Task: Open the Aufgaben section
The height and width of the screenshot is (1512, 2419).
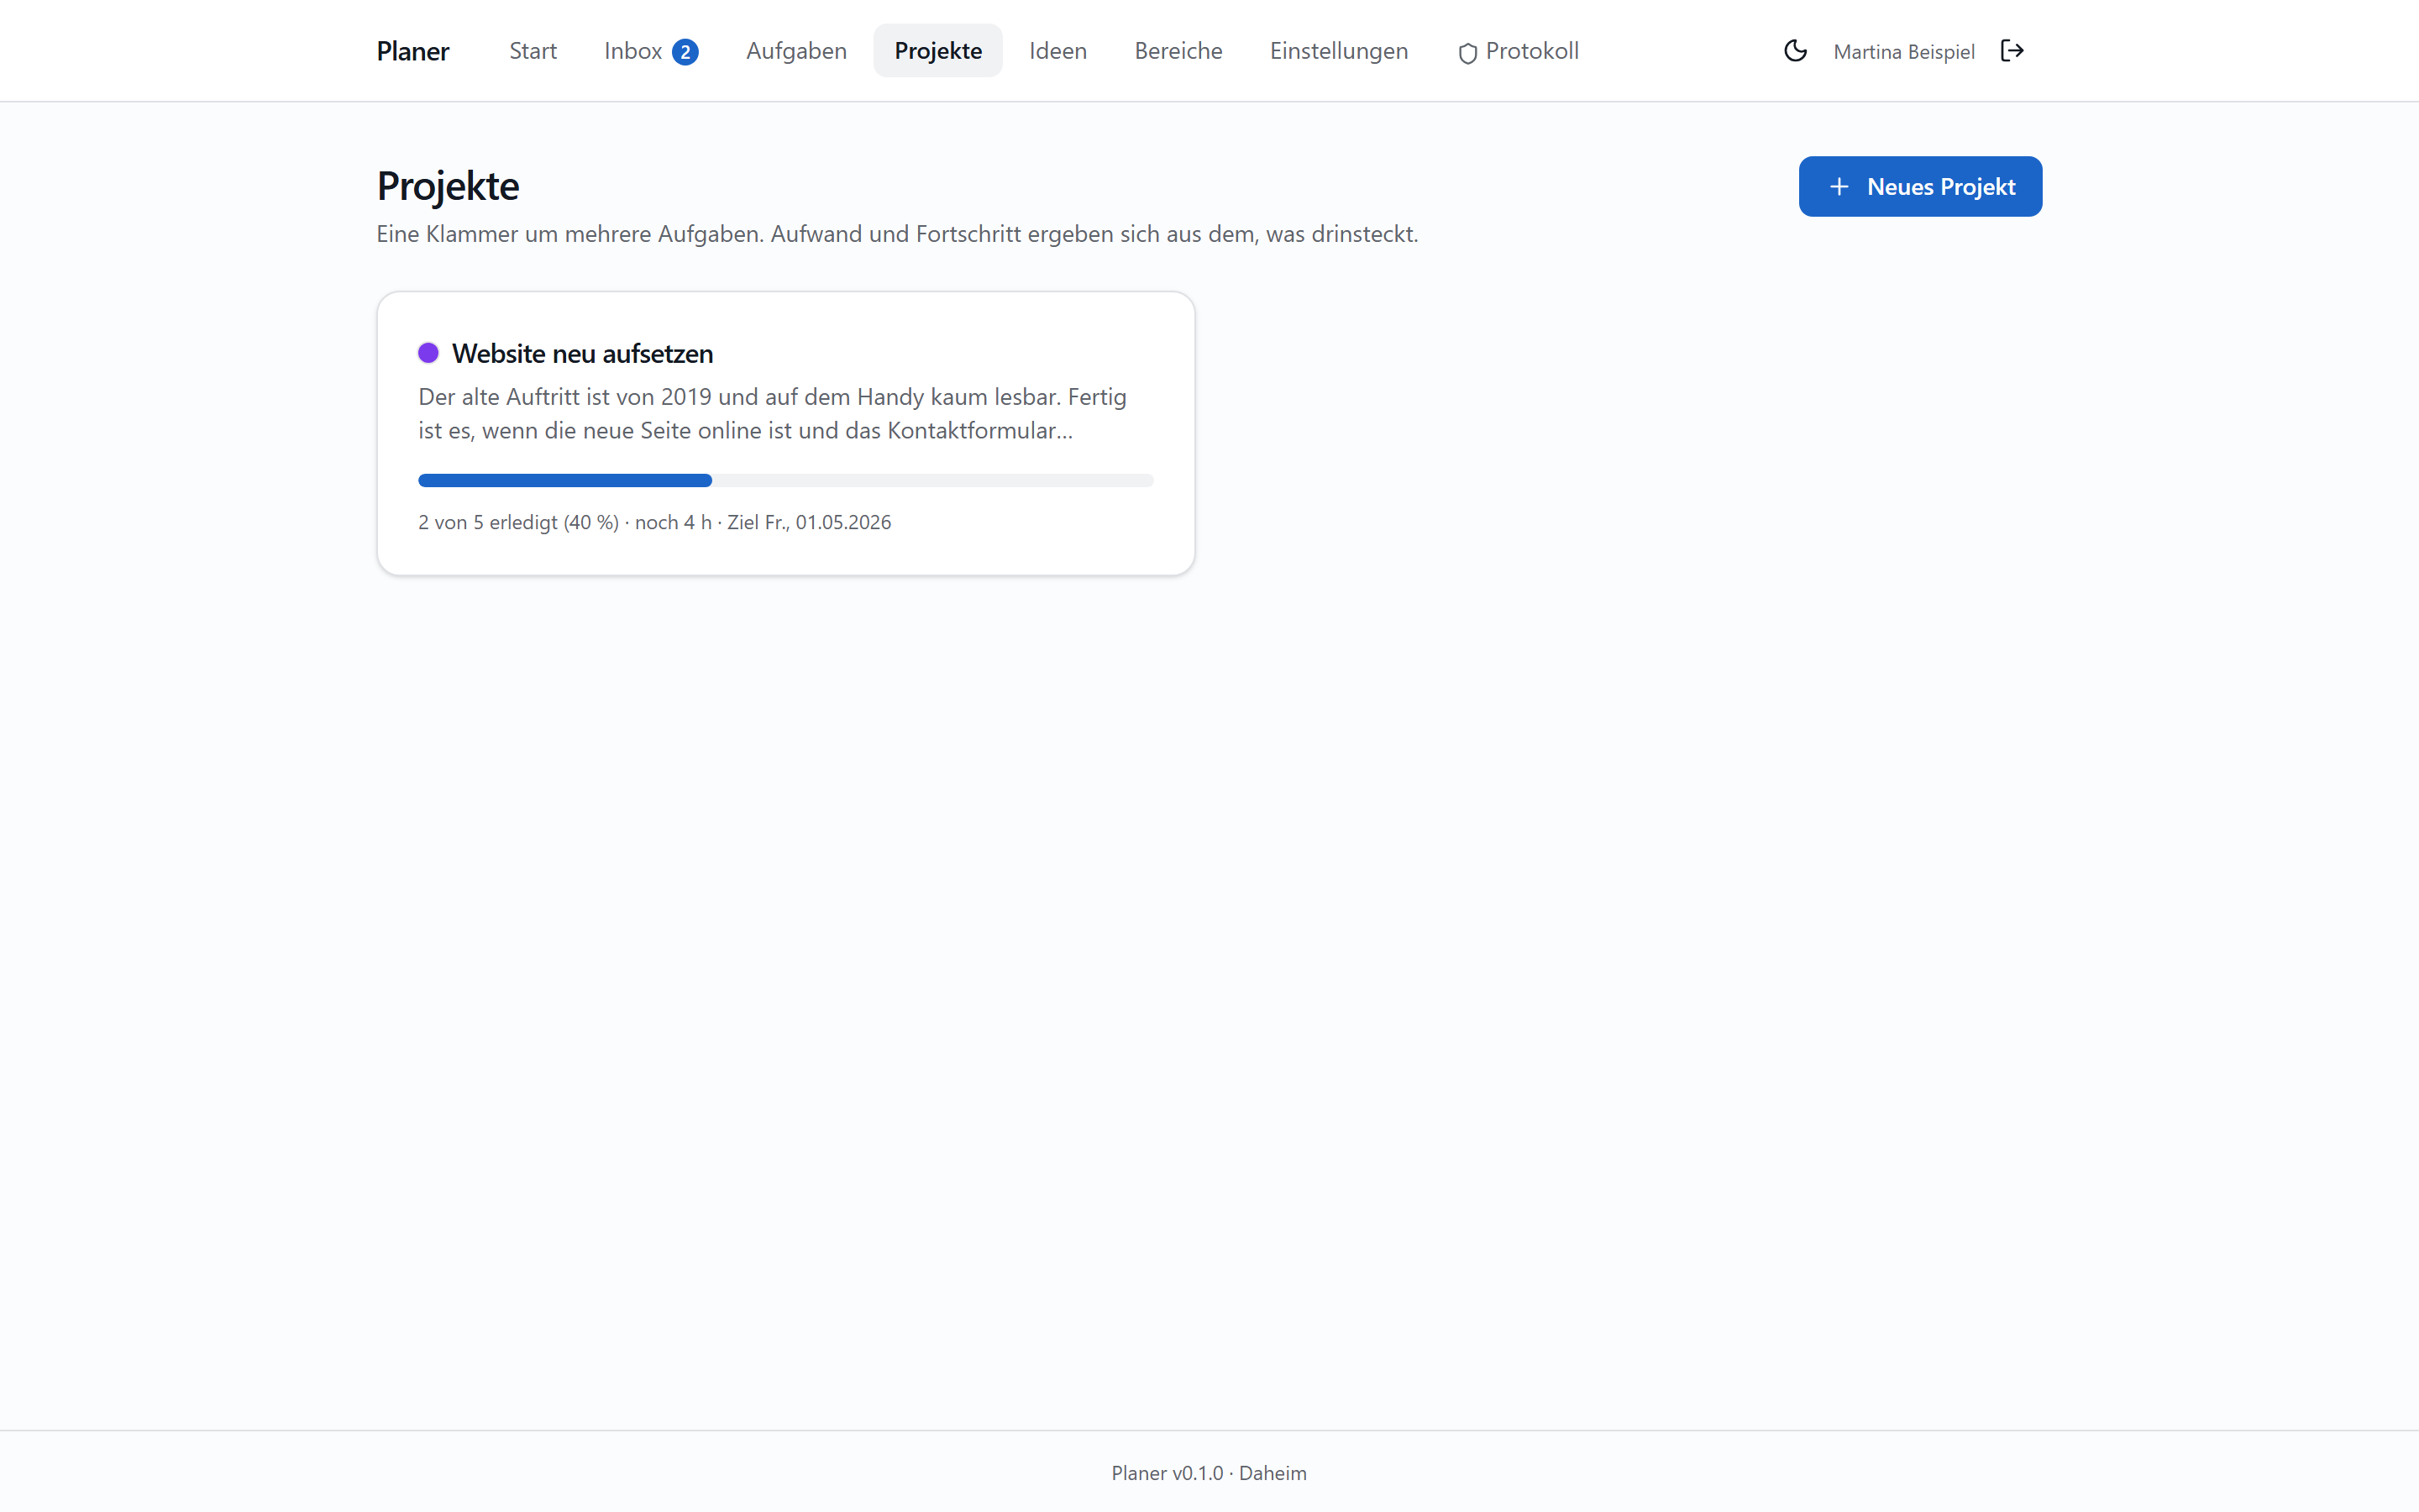Action: (x=796, y=51)
